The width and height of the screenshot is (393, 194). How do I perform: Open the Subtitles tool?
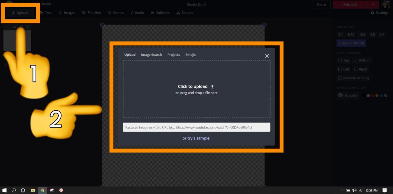point(160,13)
